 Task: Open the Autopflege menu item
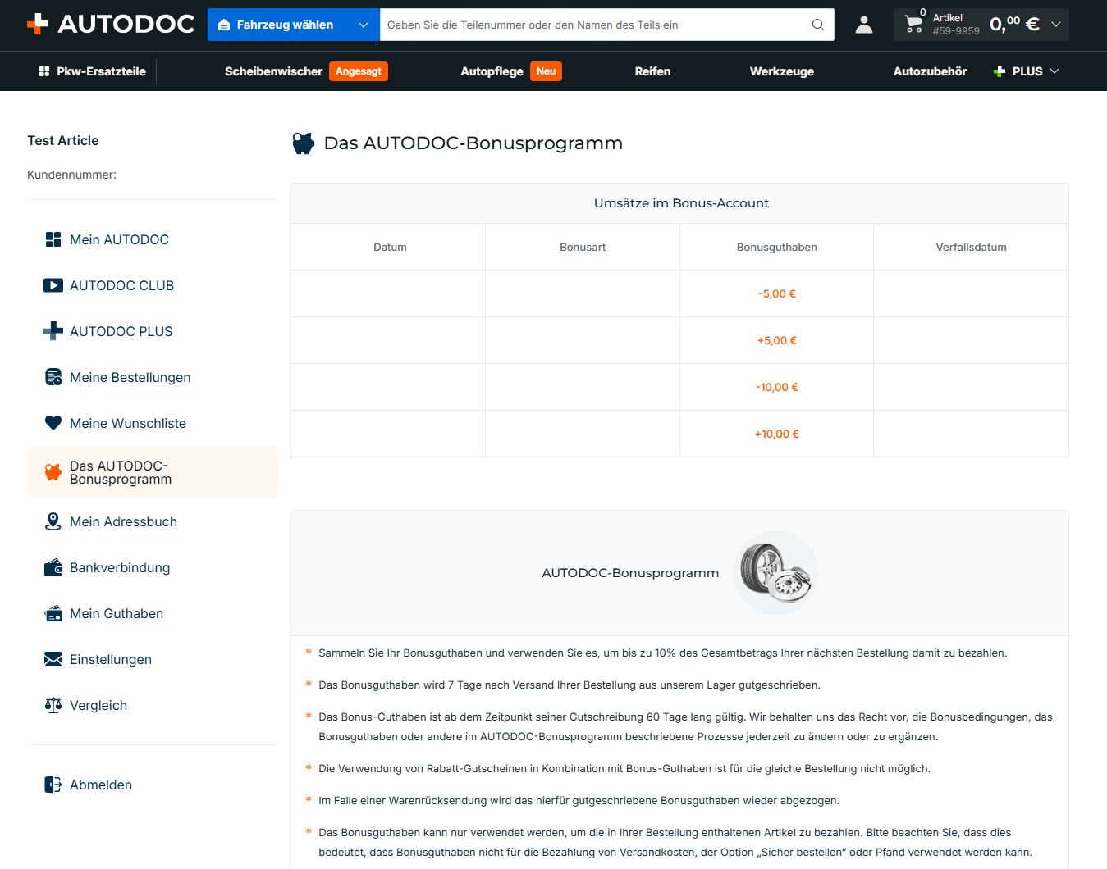(x=492, y=71)
